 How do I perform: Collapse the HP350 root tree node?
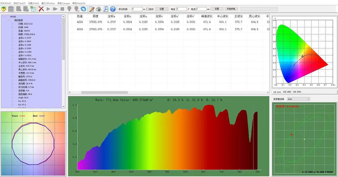[4, 17]
